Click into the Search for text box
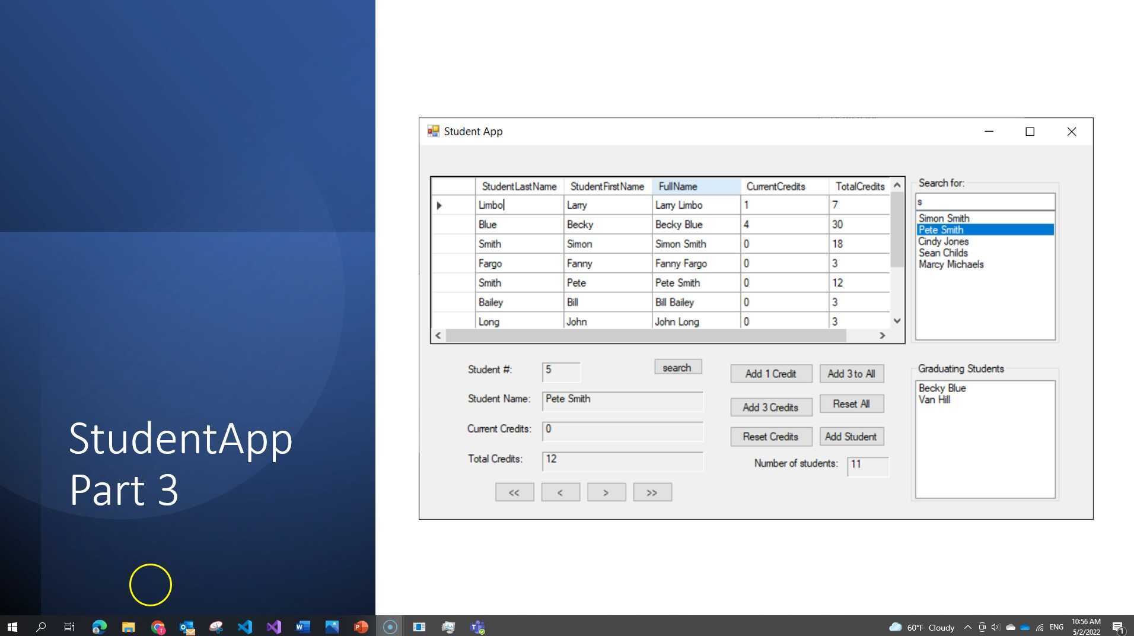The image size is (1134, 636). pyautogui.click(x=985, y=202)
